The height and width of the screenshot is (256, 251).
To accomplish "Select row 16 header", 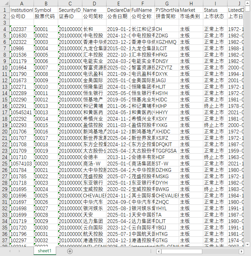I will tap(5, 106).
